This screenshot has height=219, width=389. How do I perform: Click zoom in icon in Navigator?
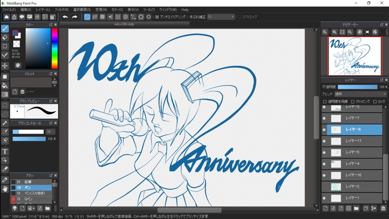tap(334, 32)
